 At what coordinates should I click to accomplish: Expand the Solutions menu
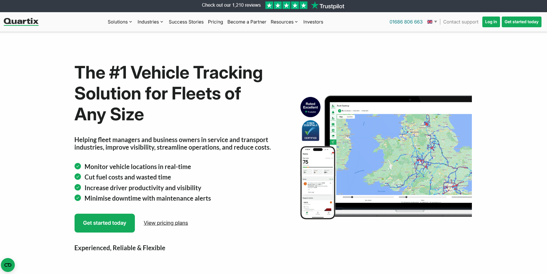(x=120, y=22)
